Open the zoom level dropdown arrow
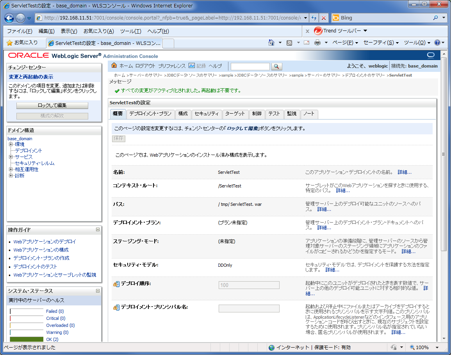This screenshot has width=451, height=355. (x=437, y=348)
